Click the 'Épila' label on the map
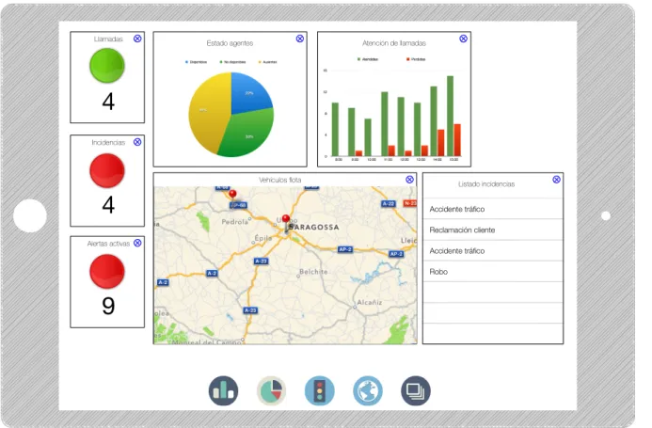The image size is (652, 428). coord(262,238)
